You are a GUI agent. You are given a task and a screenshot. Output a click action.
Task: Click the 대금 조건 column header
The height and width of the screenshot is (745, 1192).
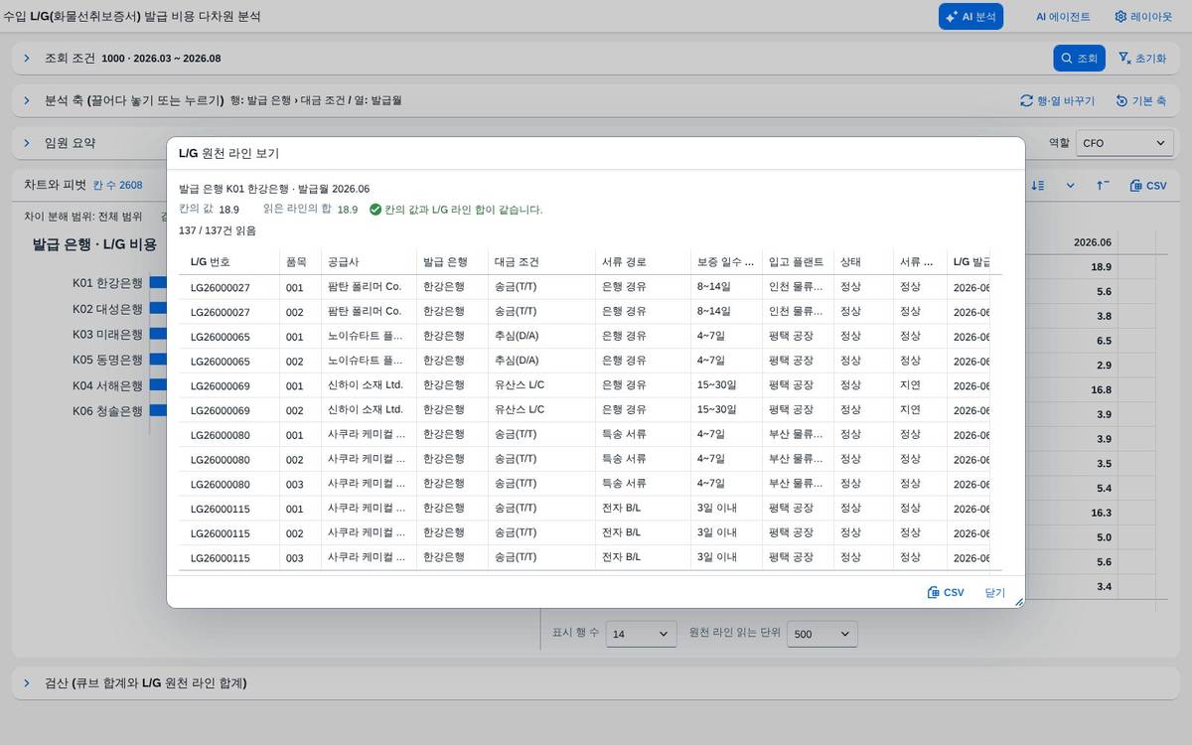click(x=542, y=261)
